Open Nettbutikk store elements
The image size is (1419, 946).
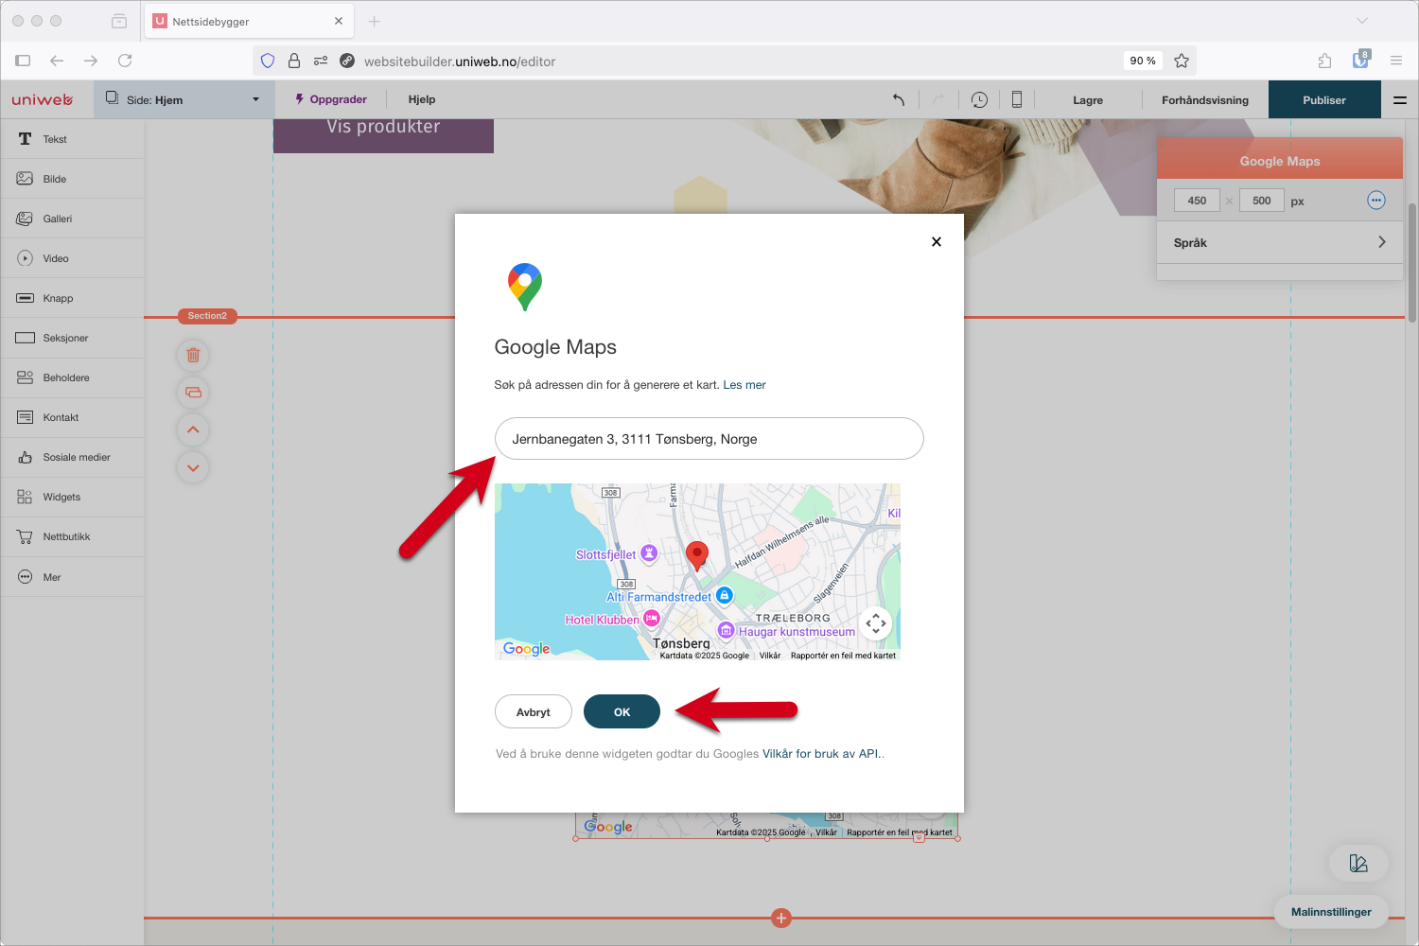(72, 536)
